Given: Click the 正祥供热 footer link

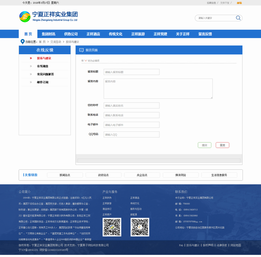Looking at the screenshot, I should 107,198.
